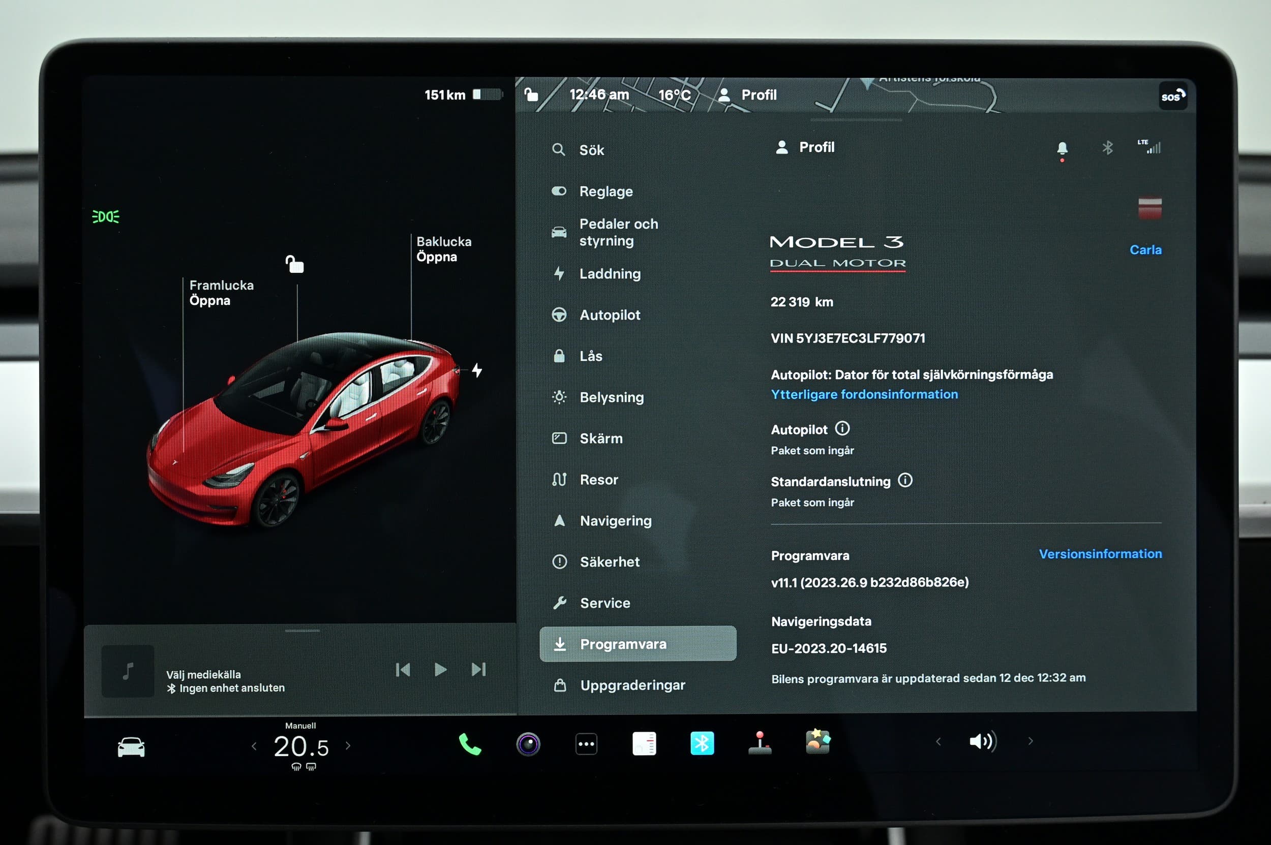Open the Service menu

(x=591, y=603)
